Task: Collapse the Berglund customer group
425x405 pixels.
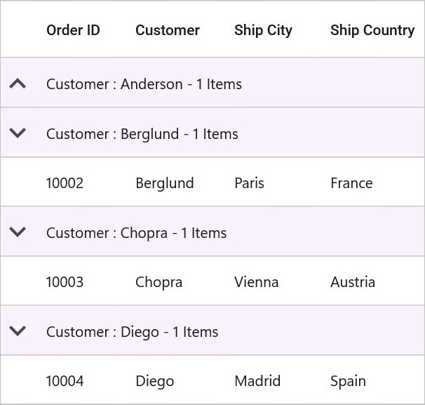Action: click(x=18, y=133)
